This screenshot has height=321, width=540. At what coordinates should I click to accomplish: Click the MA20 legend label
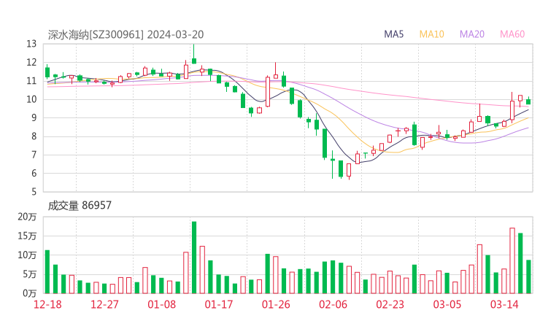472,34
